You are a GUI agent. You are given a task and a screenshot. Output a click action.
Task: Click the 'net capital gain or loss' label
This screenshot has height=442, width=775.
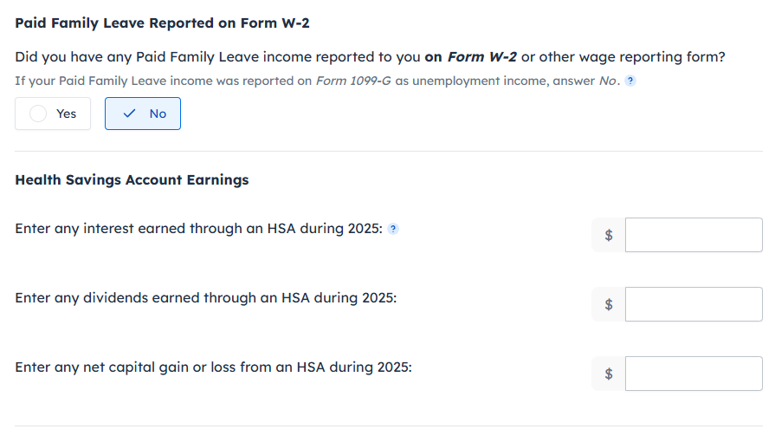(213, 367)
